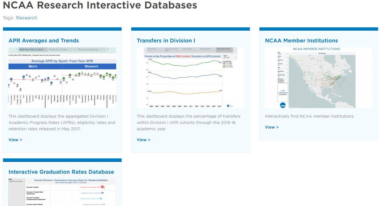The image size is (380, 206).
Task: Click the right arrow on Transfers tab strip
Action: 235,50
